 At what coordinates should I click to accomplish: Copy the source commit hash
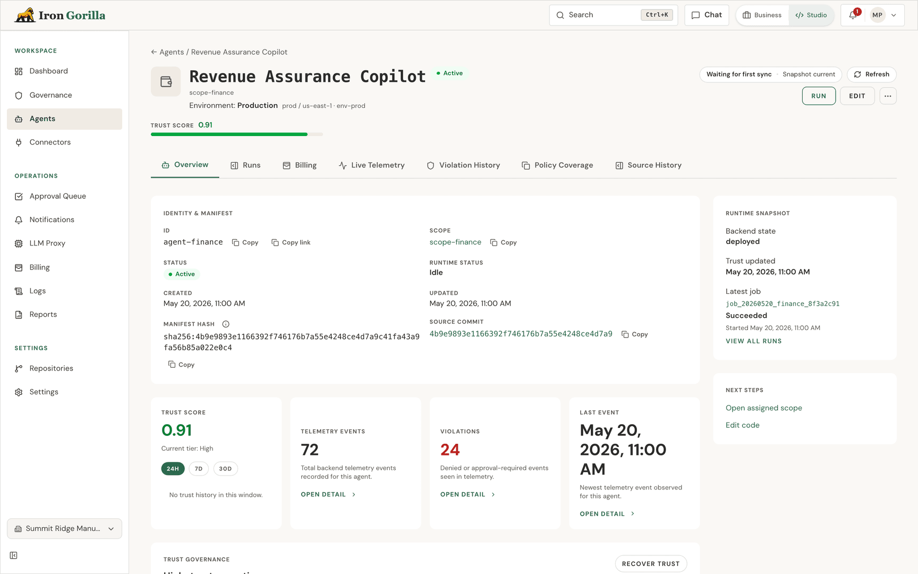point(634,334)
